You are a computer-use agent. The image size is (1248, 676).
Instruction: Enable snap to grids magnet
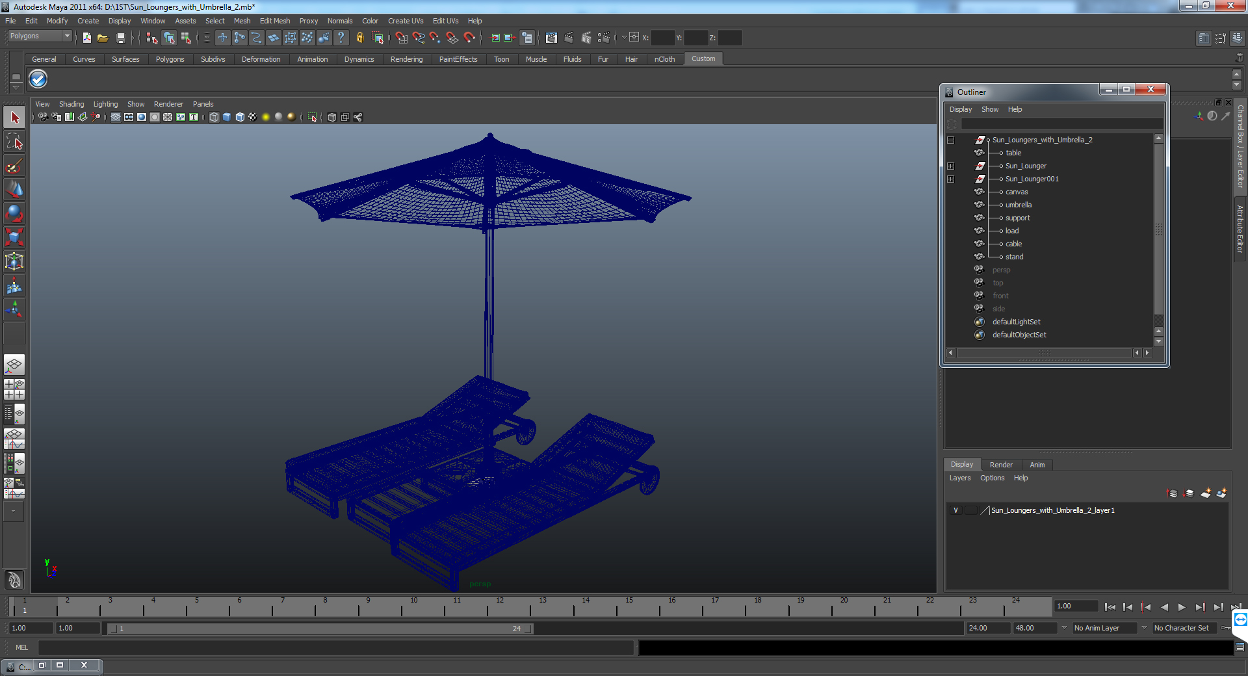pyautogui.click(x=402, y=38)
